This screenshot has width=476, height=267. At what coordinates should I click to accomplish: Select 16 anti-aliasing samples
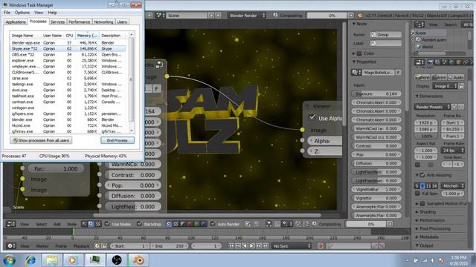pyautogui.click(x=434, y=185)
